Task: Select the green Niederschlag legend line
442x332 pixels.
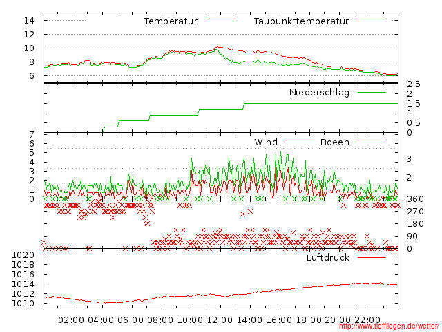Action: 372,93
